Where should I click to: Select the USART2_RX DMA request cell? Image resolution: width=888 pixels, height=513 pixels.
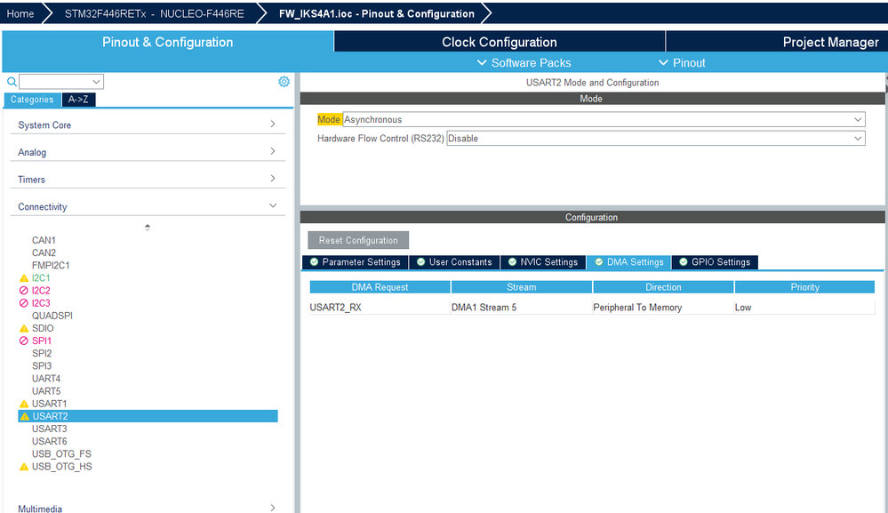coord(380,308)
